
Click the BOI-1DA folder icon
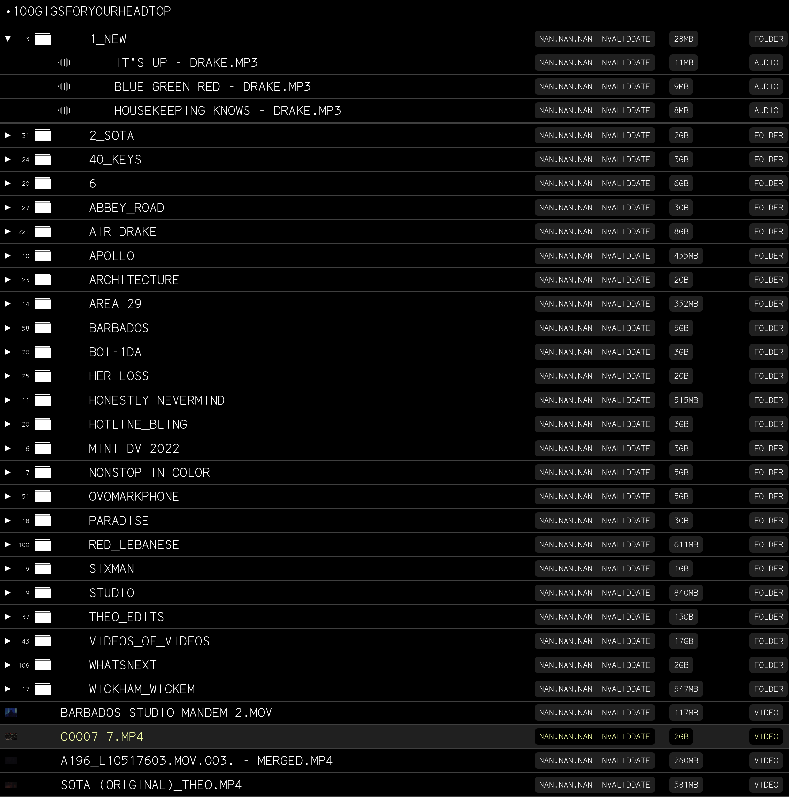pos(42,352)
